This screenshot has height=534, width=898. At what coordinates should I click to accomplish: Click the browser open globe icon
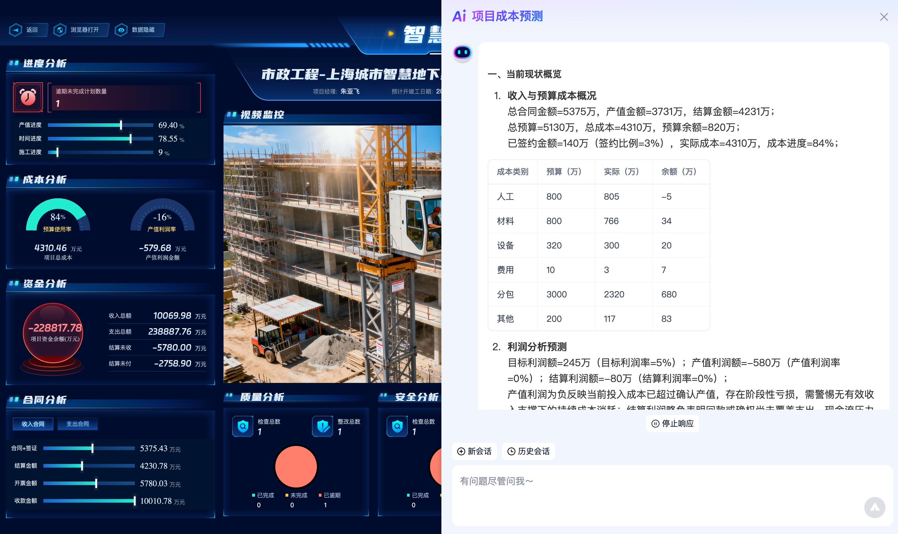tap(60, 30)
